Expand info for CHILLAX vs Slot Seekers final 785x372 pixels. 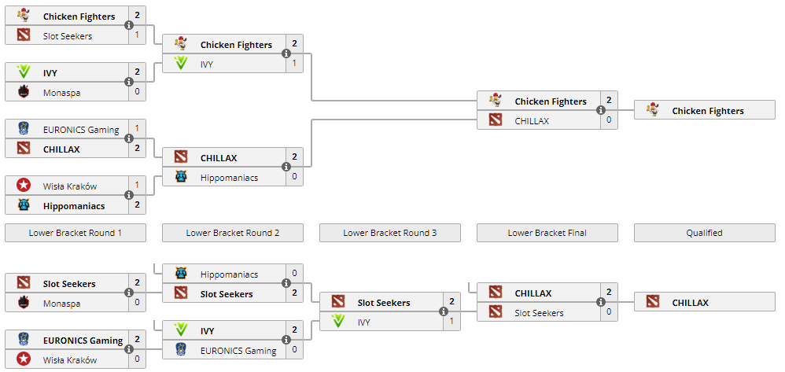(x=601, y=302)
